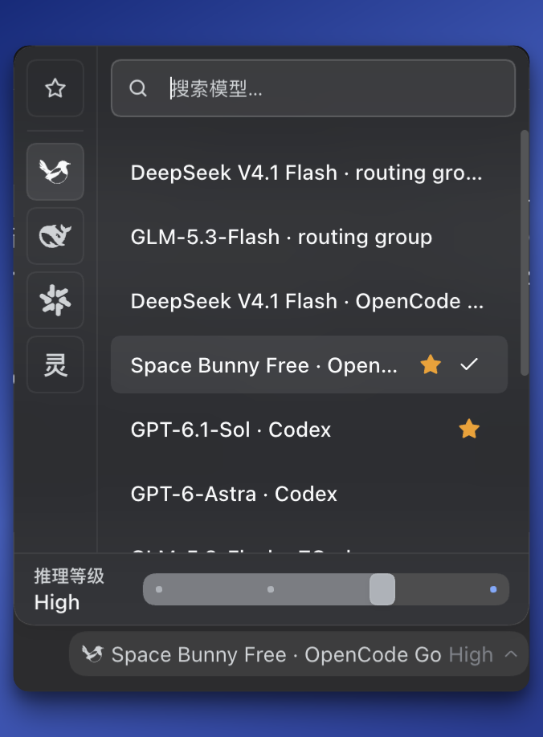543x737 pixels.
Task: Select the DeepSeek V4.1 Flash · OpenCode entry
Action: click(309, 301)
